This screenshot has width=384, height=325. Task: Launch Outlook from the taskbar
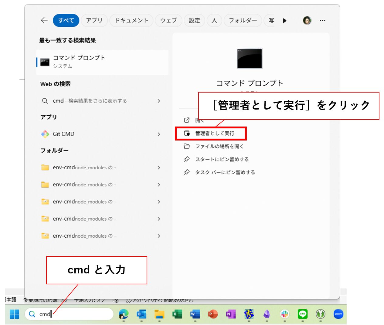pos(141,314)
